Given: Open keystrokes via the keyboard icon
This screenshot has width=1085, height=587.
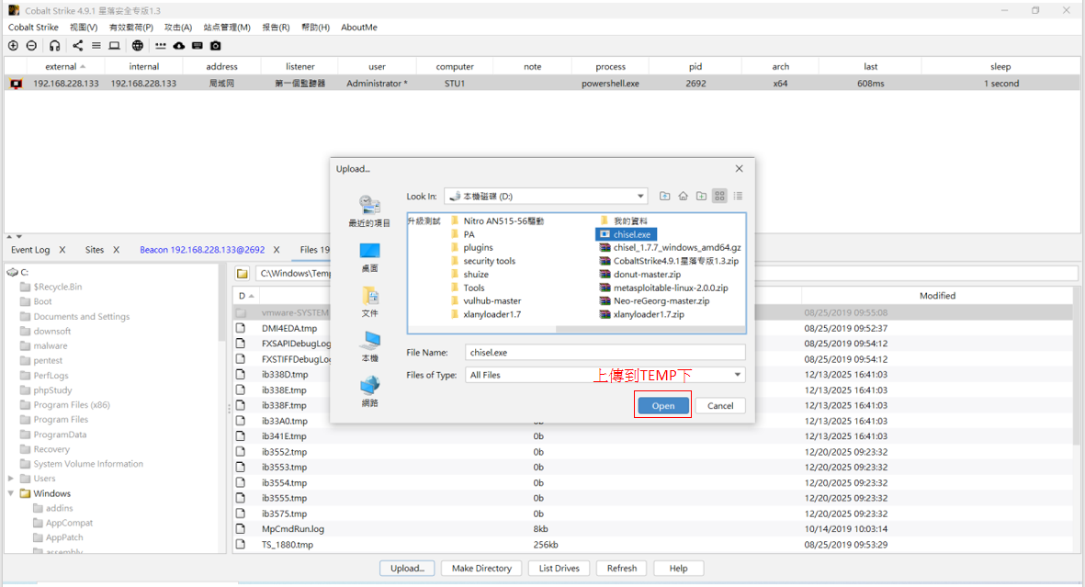Looking at the screenshot, I should pyautogui.click(x=198, y=46).
